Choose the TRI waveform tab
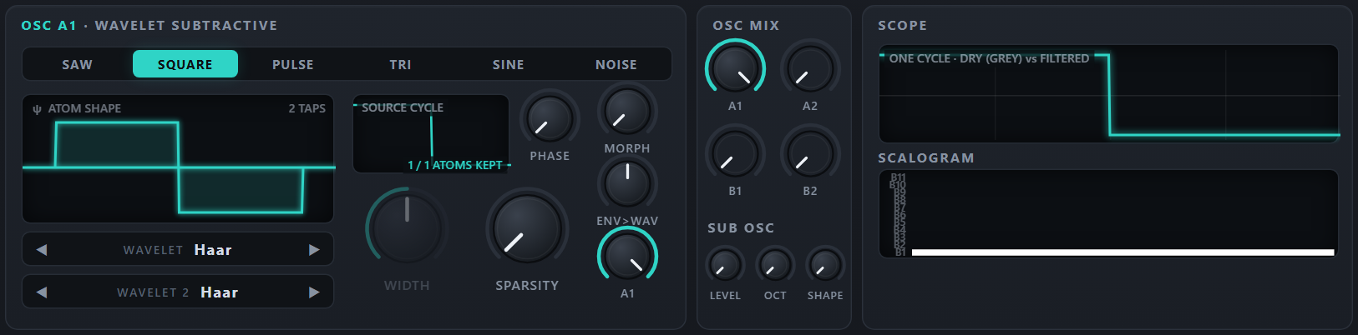 [x=401, y=64]
